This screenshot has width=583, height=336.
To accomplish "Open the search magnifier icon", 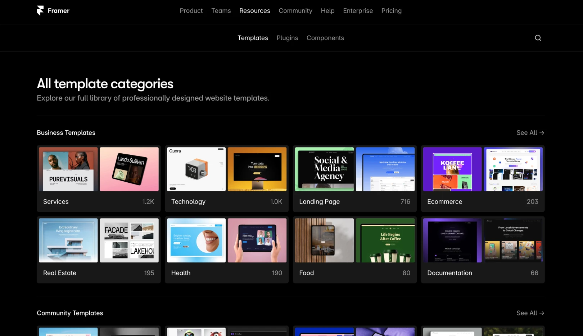I will click(538, 38).
